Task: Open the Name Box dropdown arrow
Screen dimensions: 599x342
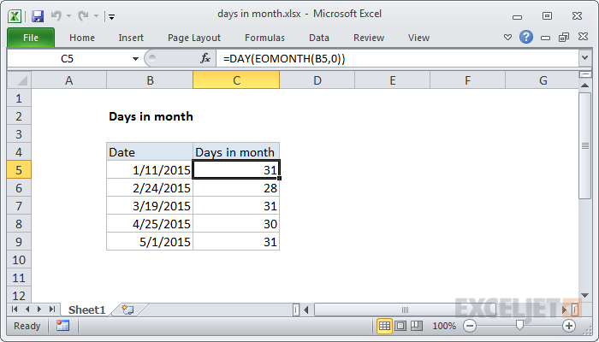Action: coord(134,58)
